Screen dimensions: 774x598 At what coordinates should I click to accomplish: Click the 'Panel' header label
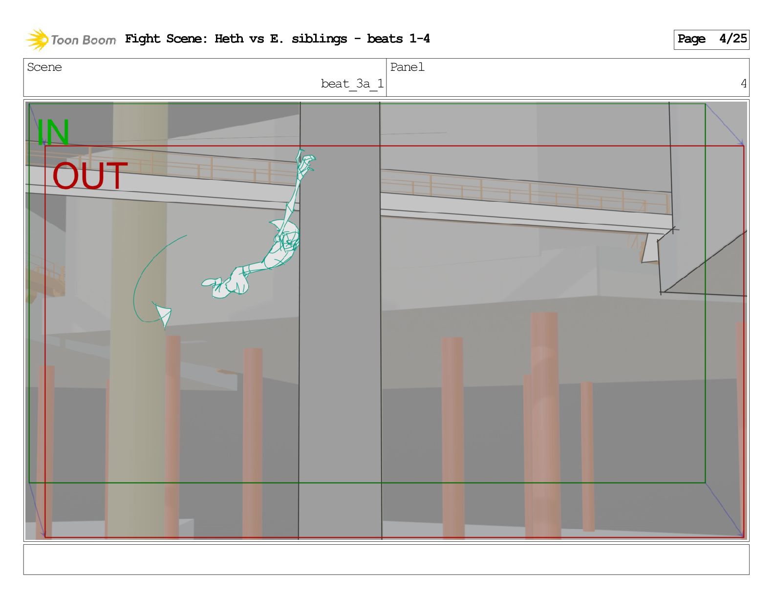click(407, 67)
